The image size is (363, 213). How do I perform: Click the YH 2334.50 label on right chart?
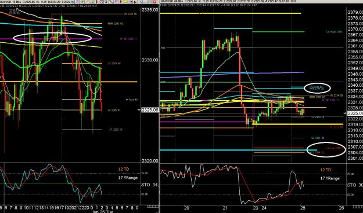(336, 96)
